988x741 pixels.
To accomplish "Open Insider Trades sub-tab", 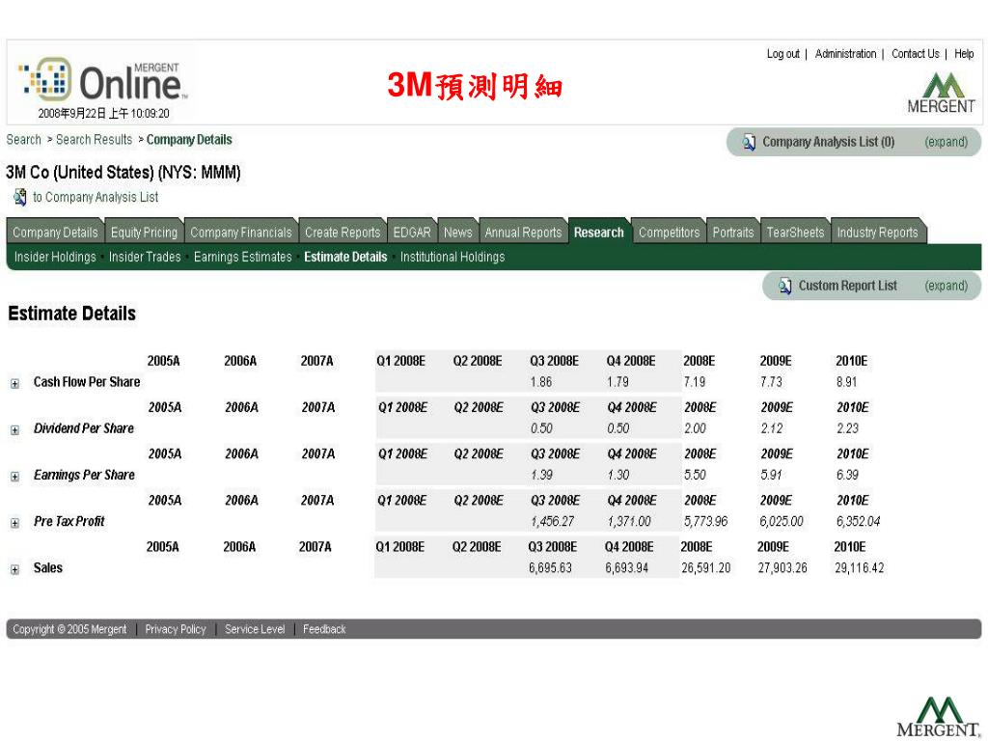I will [145, 257].
